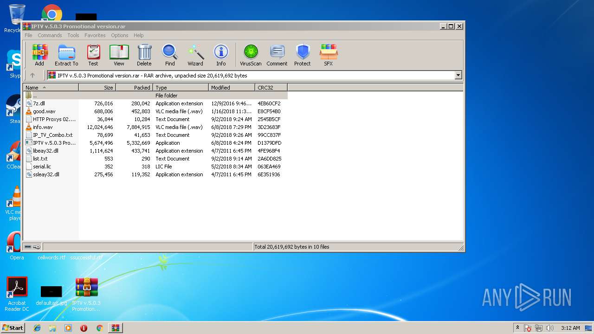Select the good.wav file

click(x=155, y=111)
